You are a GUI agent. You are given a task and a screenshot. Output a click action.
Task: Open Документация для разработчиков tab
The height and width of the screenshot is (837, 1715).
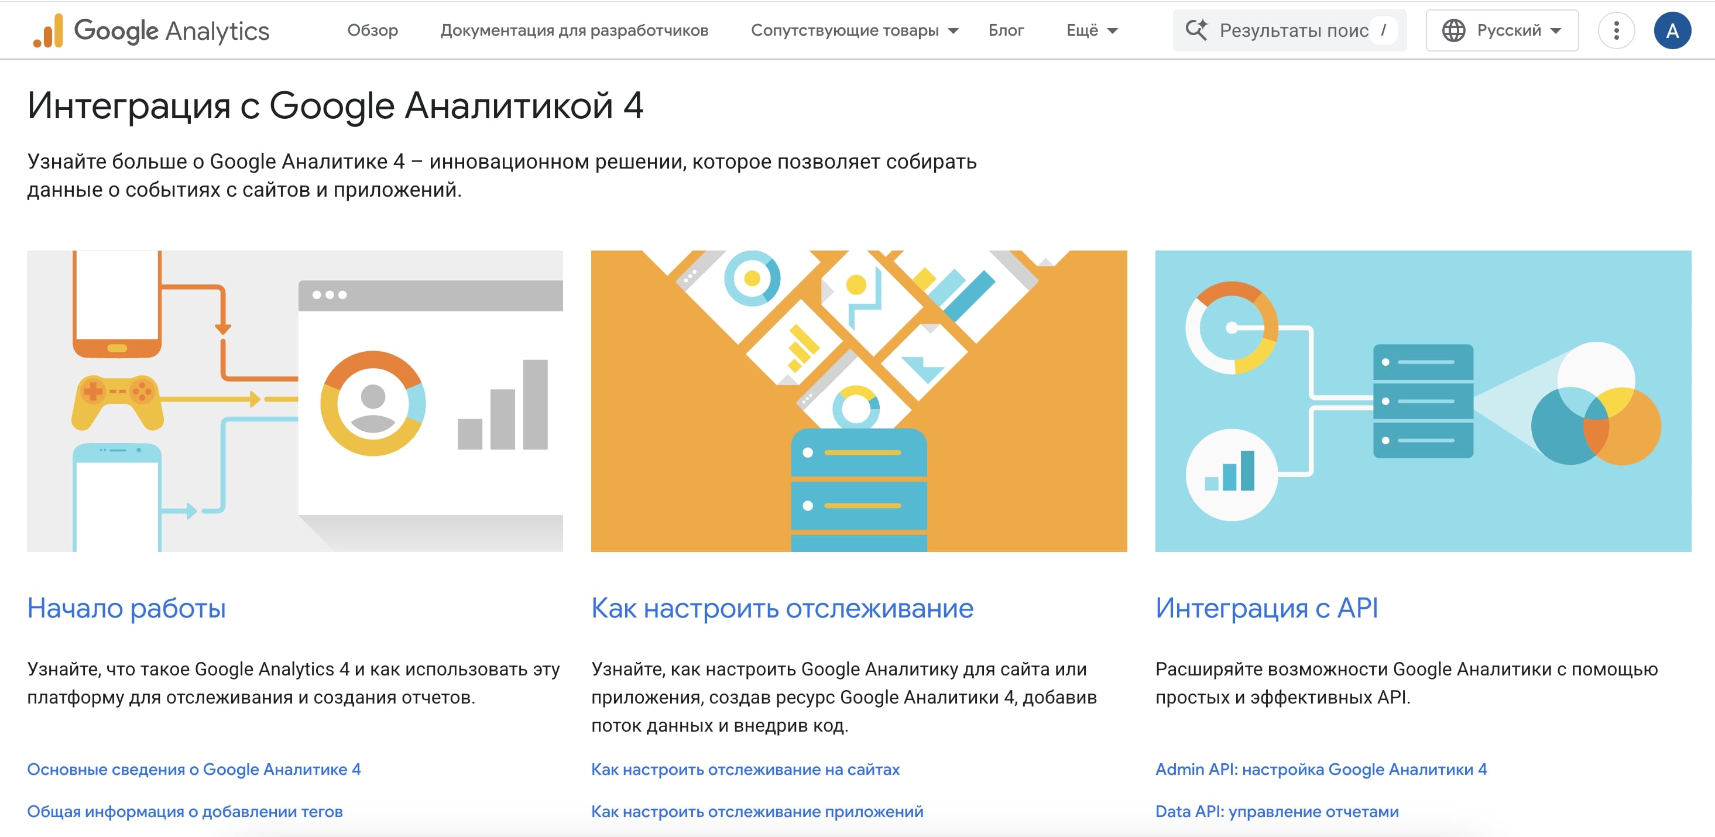click(x=574, y=30)
